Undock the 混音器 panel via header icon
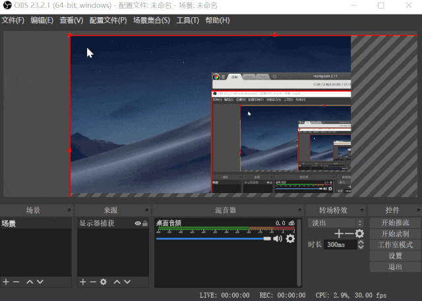 click(300, 210)
